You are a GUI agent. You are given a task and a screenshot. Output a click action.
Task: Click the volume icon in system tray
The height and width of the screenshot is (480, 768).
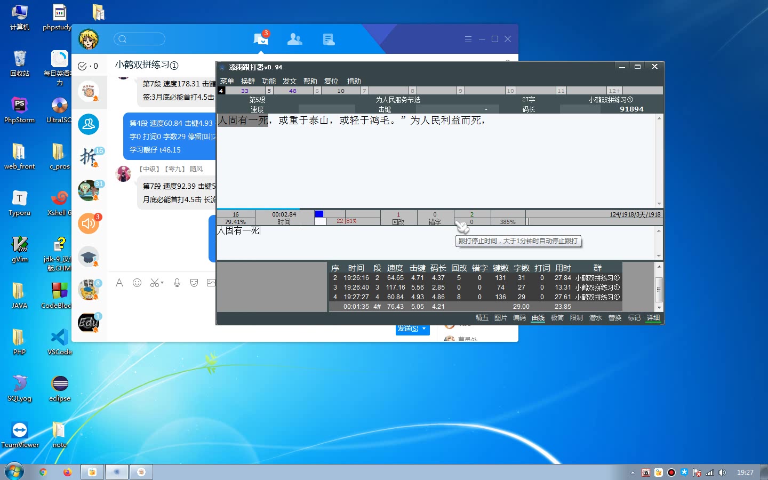[x=722, y=473]
